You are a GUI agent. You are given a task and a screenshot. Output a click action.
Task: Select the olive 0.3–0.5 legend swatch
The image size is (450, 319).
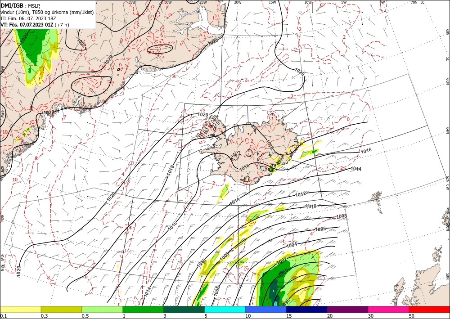[x=61, y=309]
